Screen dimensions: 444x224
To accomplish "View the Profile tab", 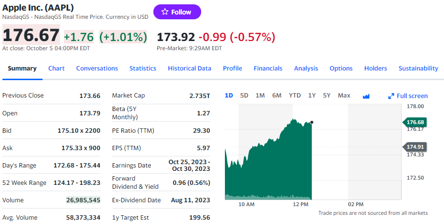I will pos(233,69).
